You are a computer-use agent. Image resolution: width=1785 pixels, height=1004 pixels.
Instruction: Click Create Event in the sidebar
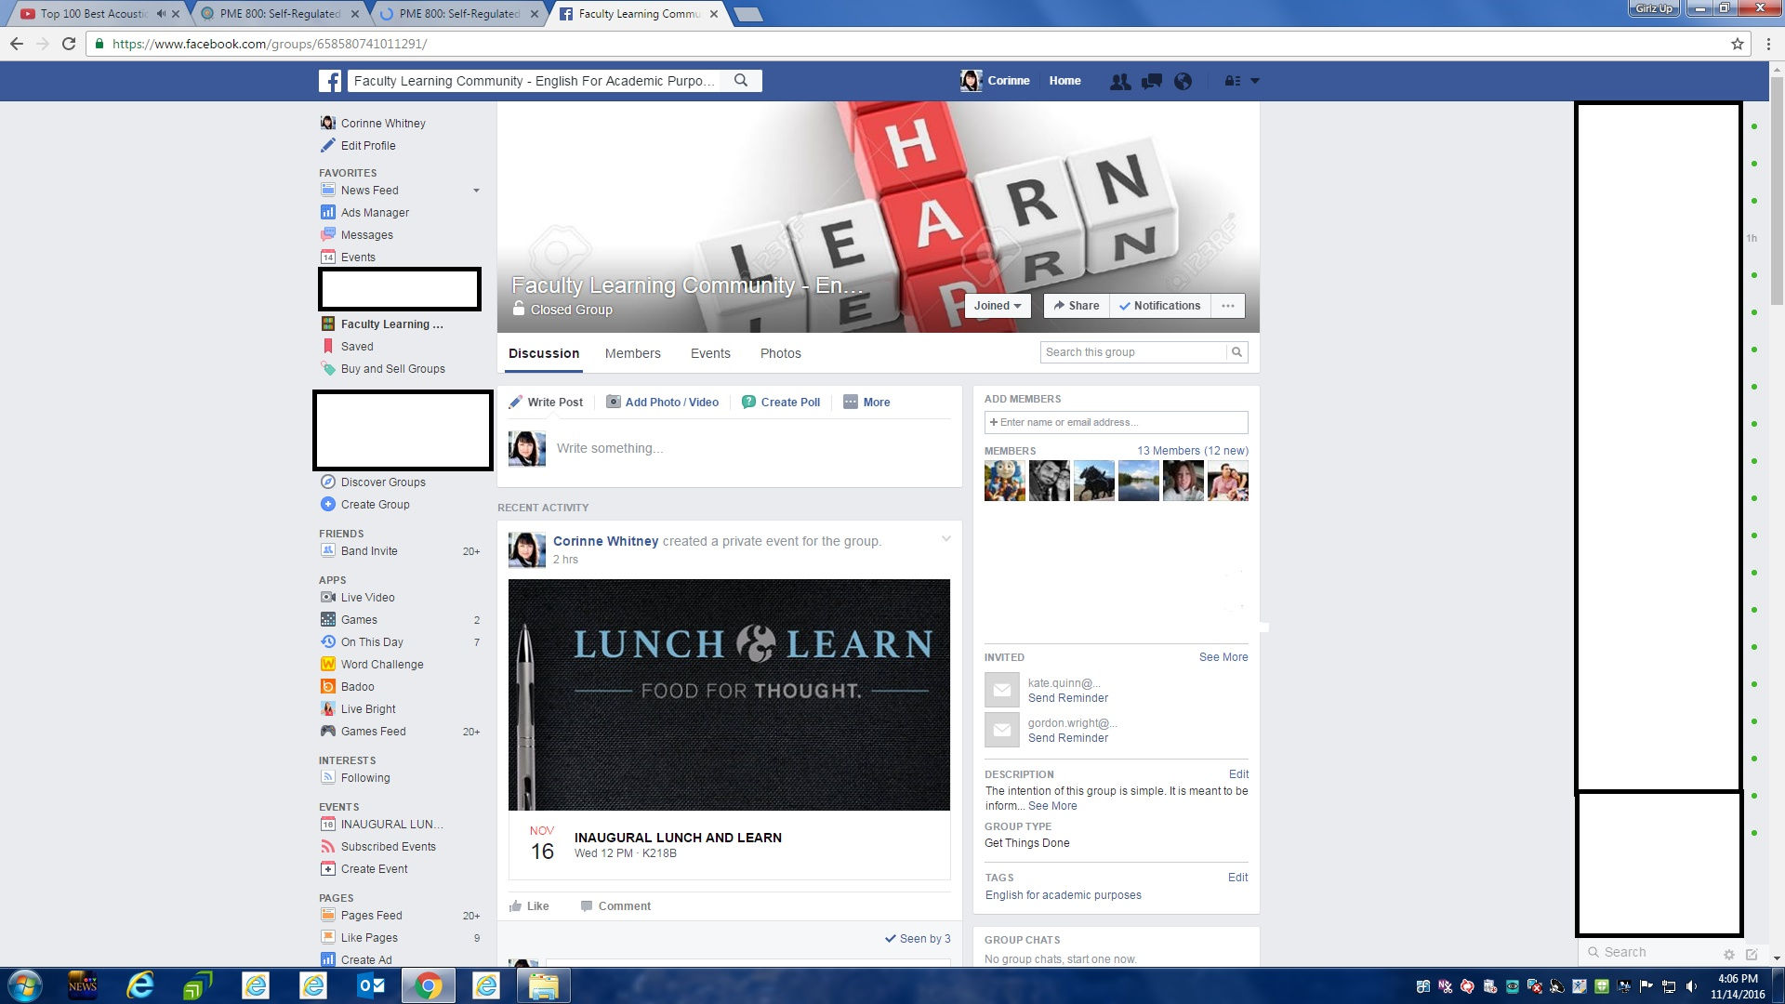pos(374,869)
